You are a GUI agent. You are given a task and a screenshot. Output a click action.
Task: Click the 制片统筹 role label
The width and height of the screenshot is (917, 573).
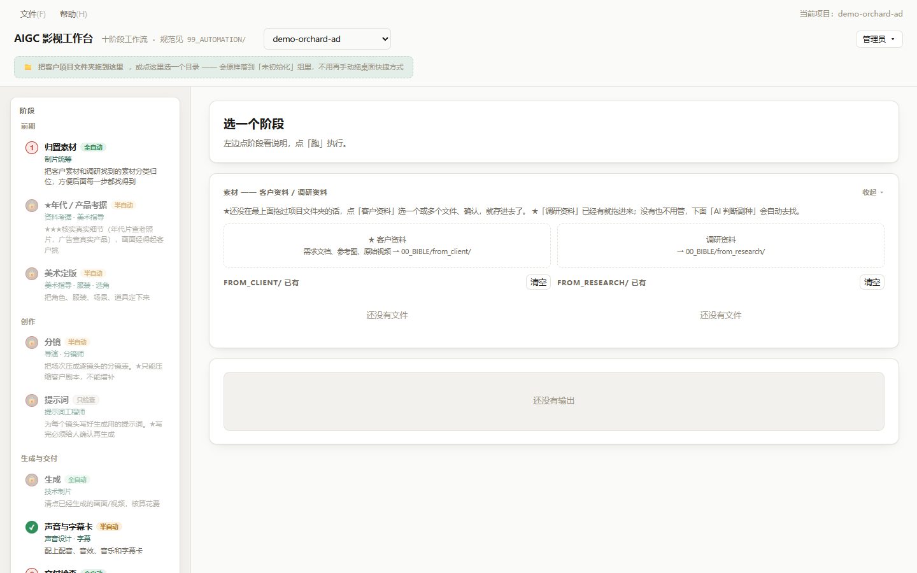(x=58, y=159)
